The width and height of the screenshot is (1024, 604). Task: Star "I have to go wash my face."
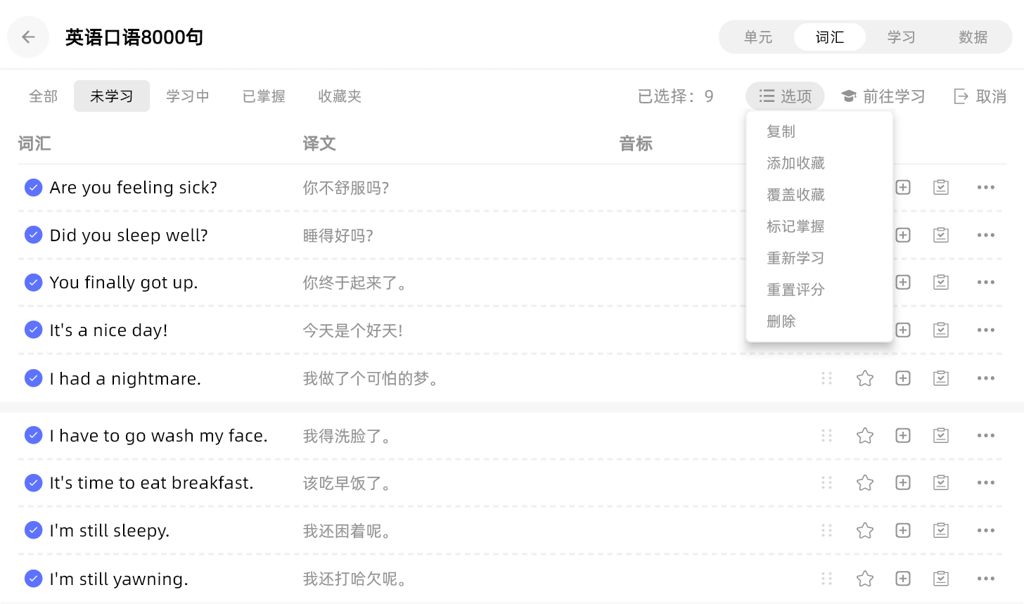[x=865, y=436]
